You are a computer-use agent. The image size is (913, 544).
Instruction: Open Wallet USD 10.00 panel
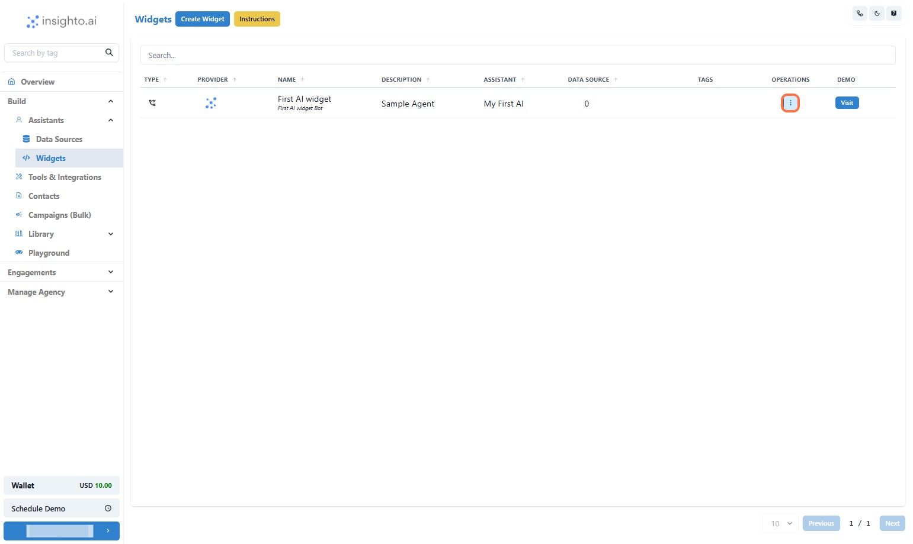62,485
